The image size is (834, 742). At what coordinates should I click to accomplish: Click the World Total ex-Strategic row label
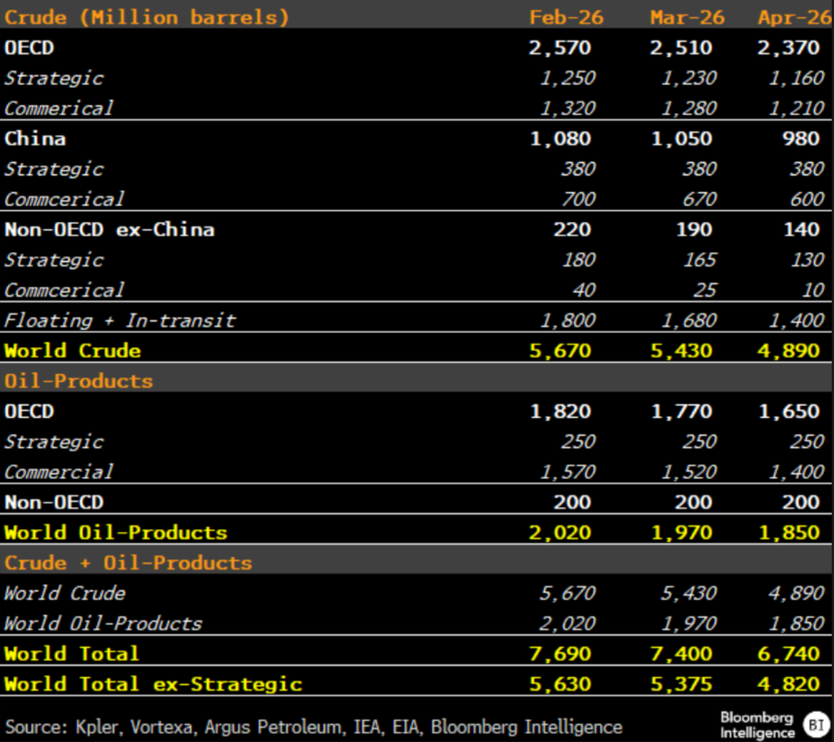[153, 684]
